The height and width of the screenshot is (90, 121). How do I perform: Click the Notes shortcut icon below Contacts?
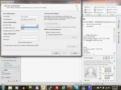point(11,81)
